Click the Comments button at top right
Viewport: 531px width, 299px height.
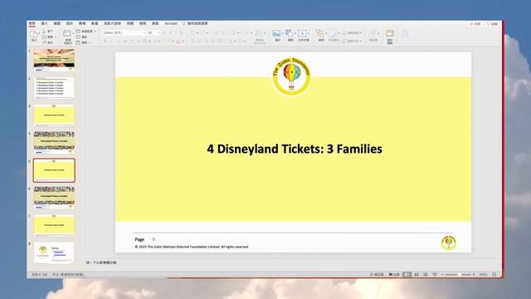click(x=492, y=24)
